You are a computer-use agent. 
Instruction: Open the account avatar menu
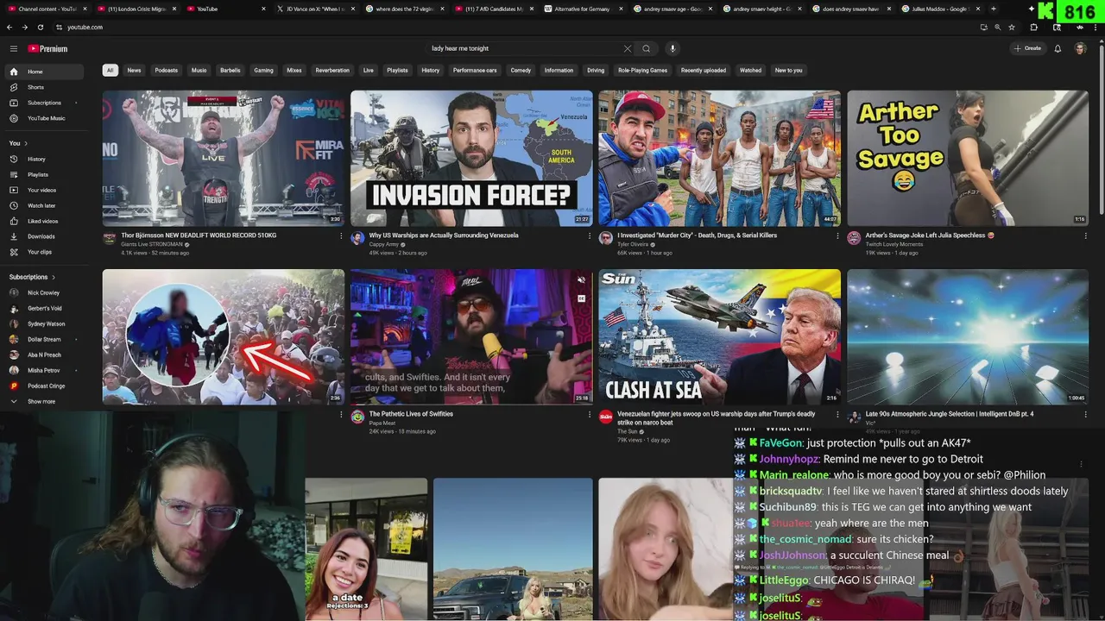click(x=1080, y=48)
